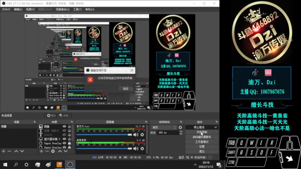
Task: Open the 工具(T) menu
Action: coord(78,9)
